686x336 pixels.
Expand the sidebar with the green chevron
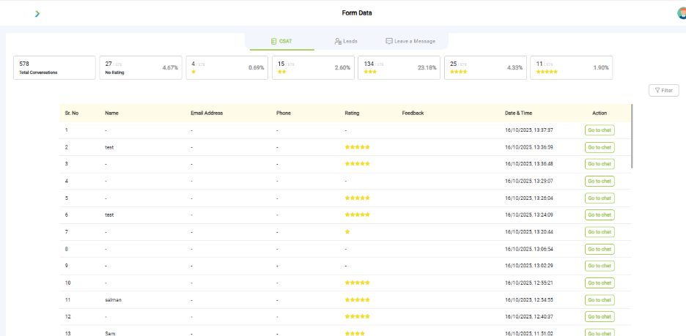(37, 14)
